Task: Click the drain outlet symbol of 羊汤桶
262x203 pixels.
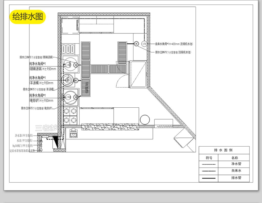Action: pyautogui.click(x=76, y=81)
